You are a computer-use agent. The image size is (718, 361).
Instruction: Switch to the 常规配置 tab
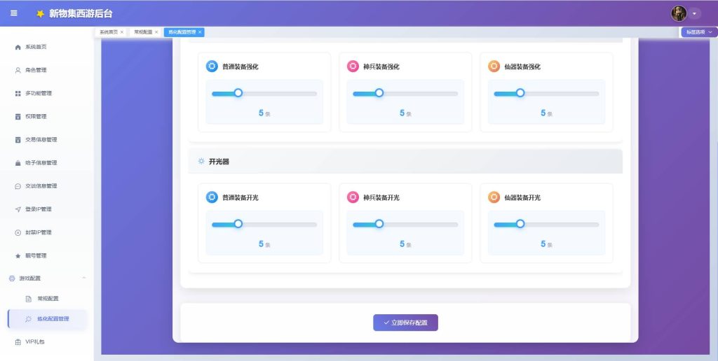(143, 32)
